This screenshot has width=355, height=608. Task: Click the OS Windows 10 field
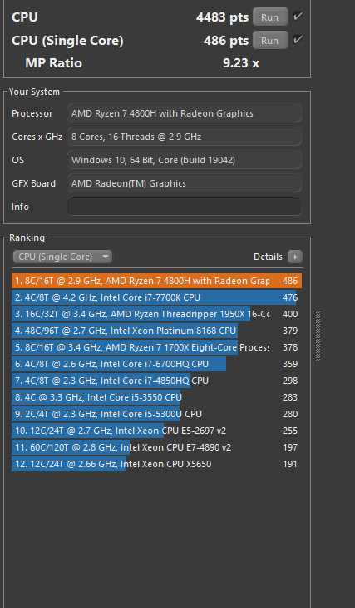(x=185, y=160)
